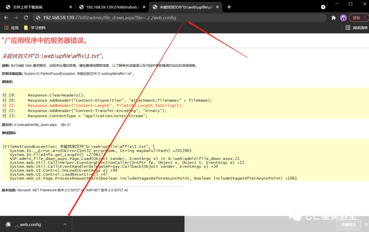The height and width of the screenshot is (232, 369).
Task: Go back to the previous page
Action: (x=6, y=18)
